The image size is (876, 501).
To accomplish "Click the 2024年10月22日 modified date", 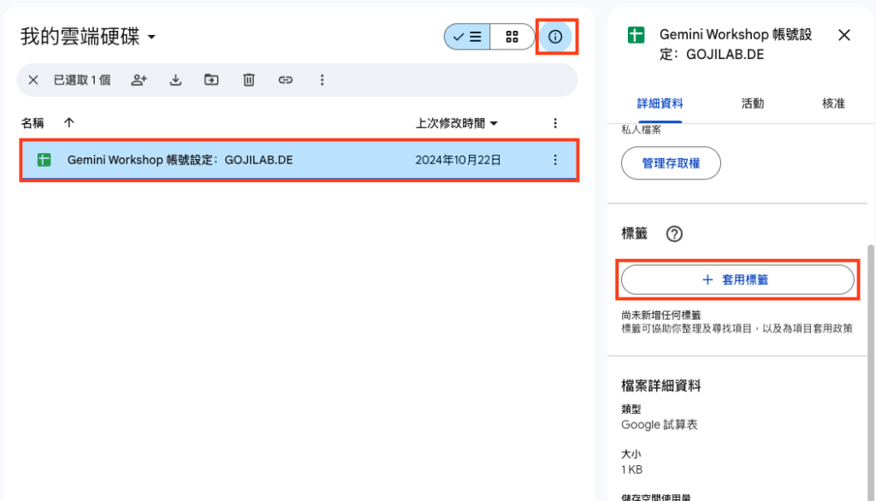I will pyautogui.click(x=459, y=160).
